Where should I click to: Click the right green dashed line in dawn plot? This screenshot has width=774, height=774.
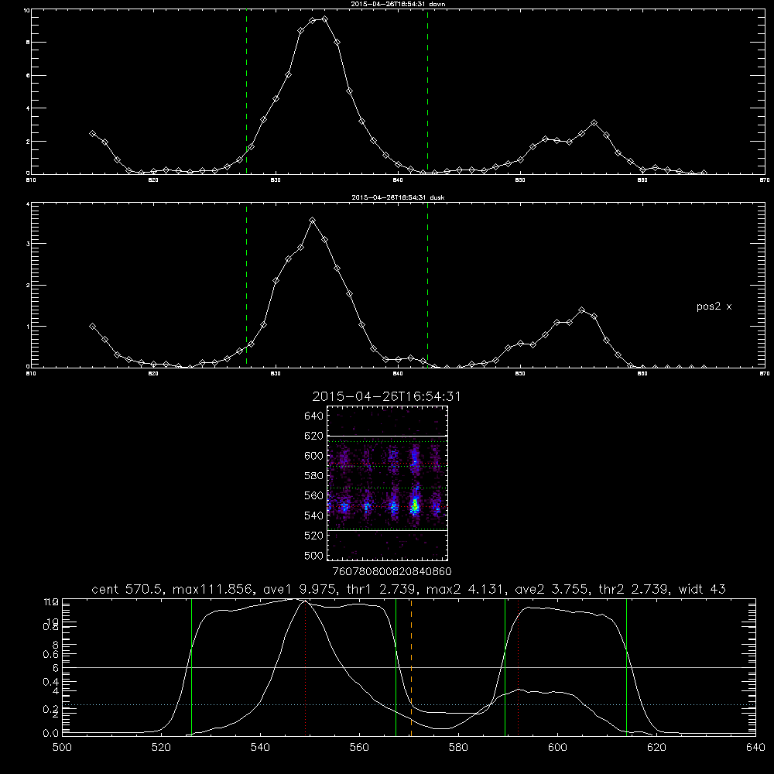(427, 92)
